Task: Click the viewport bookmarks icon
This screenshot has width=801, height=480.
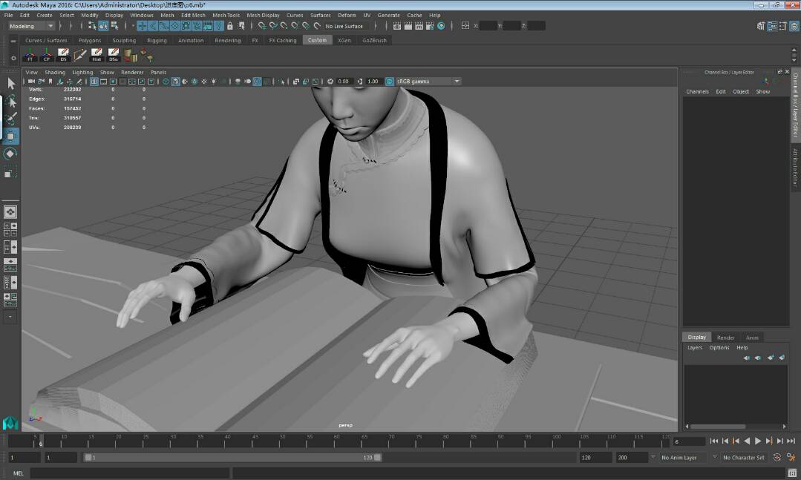Action: coord(50,81)
